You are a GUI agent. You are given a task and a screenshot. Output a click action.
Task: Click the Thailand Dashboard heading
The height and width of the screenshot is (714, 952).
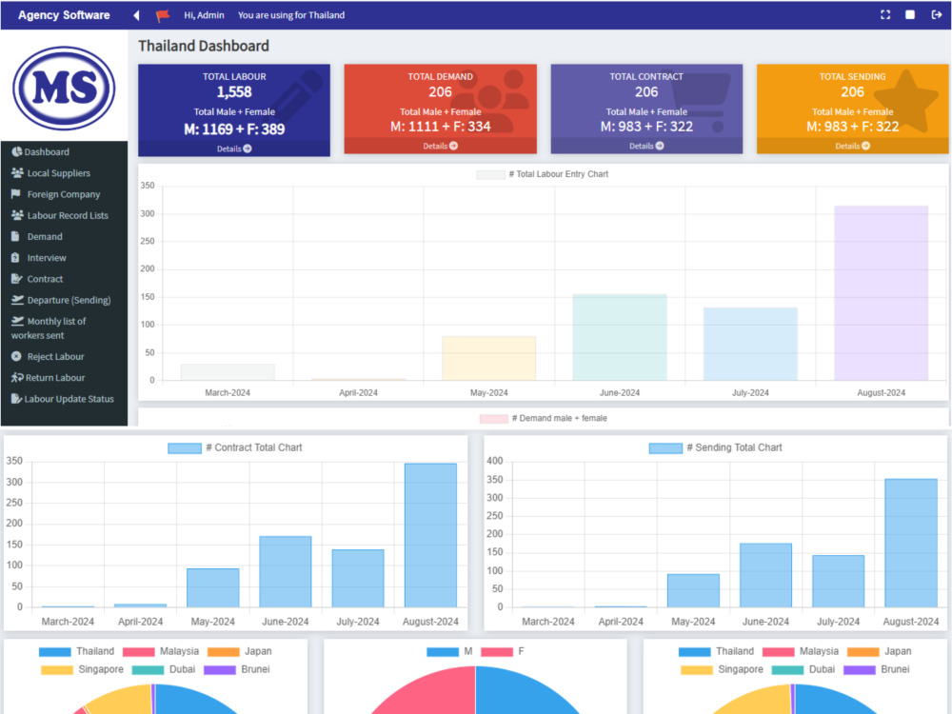(x=204, y=46)
